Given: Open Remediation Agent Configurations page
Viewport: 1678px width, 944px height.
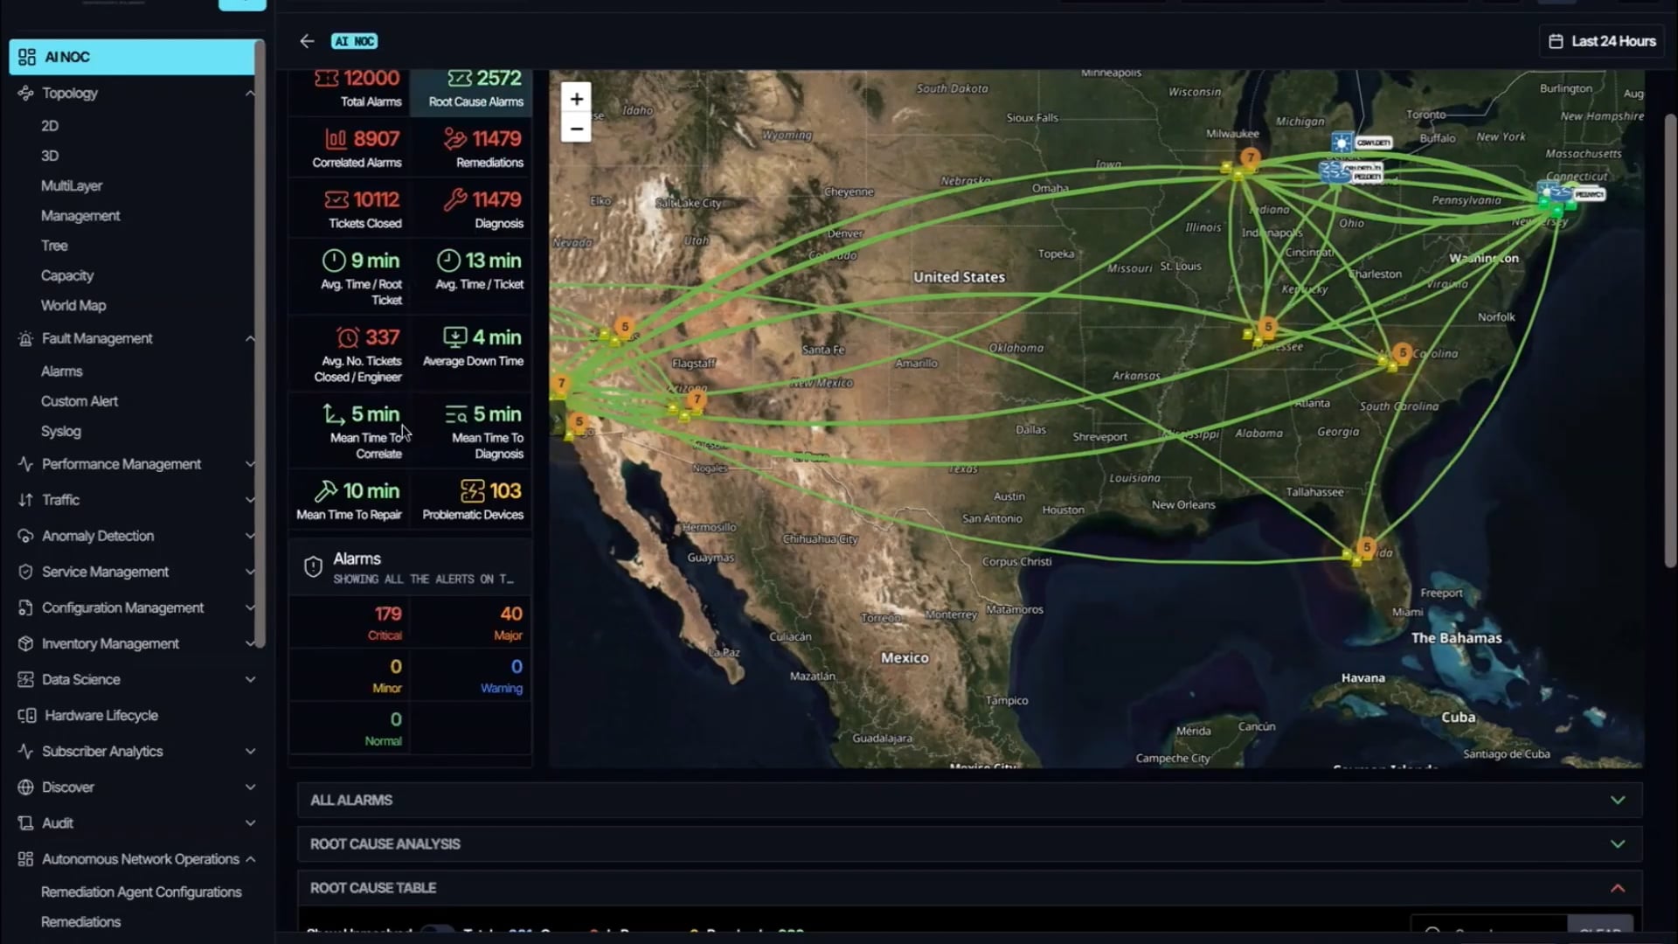Looking at the screenshot, I should 141,892.
